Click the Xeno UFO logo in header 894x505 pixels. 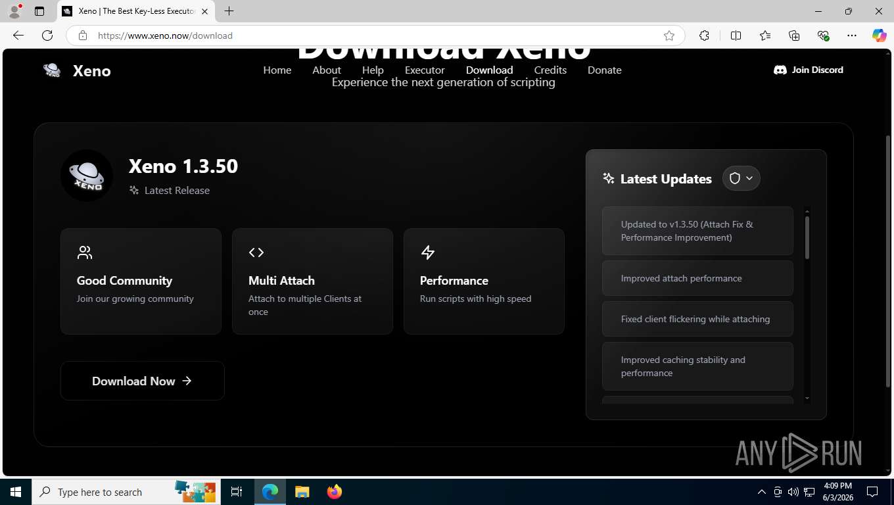[x=52, y=70]
